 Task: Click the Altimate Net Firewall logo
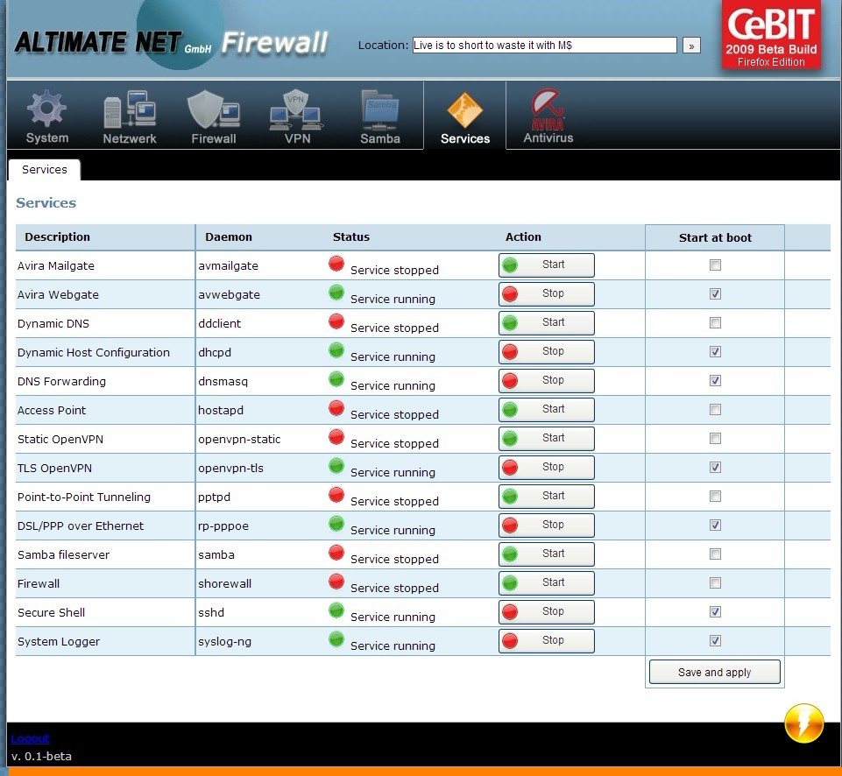tap(171, 42)
